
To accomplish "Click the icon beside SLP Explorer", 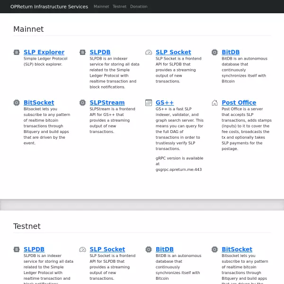I will tap(17, 53).
